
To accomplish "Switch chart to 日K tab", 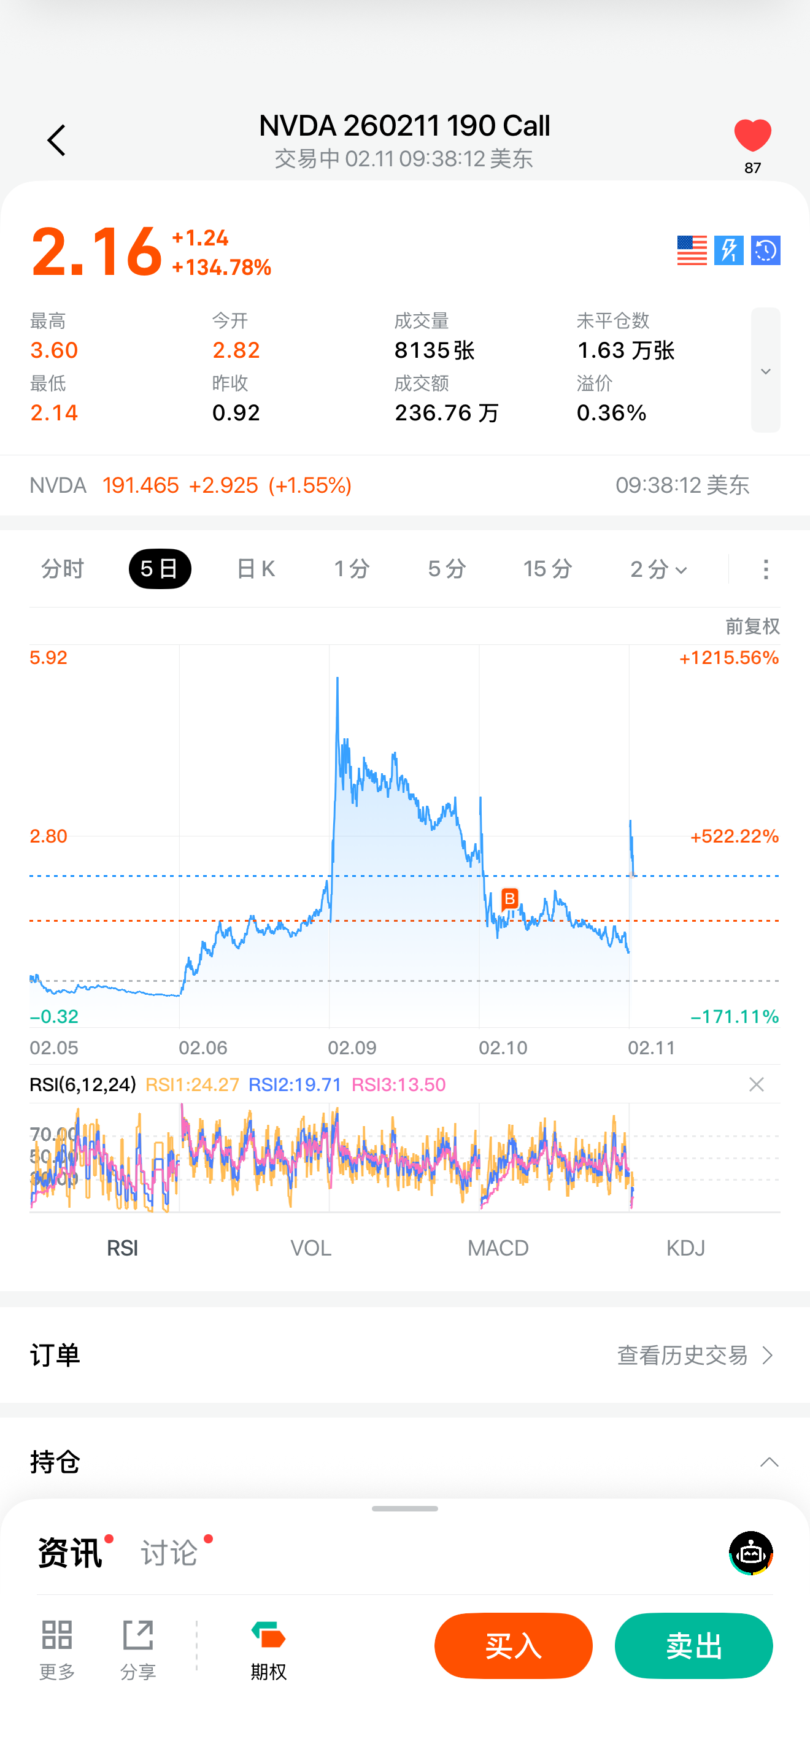I will [255, 568].
